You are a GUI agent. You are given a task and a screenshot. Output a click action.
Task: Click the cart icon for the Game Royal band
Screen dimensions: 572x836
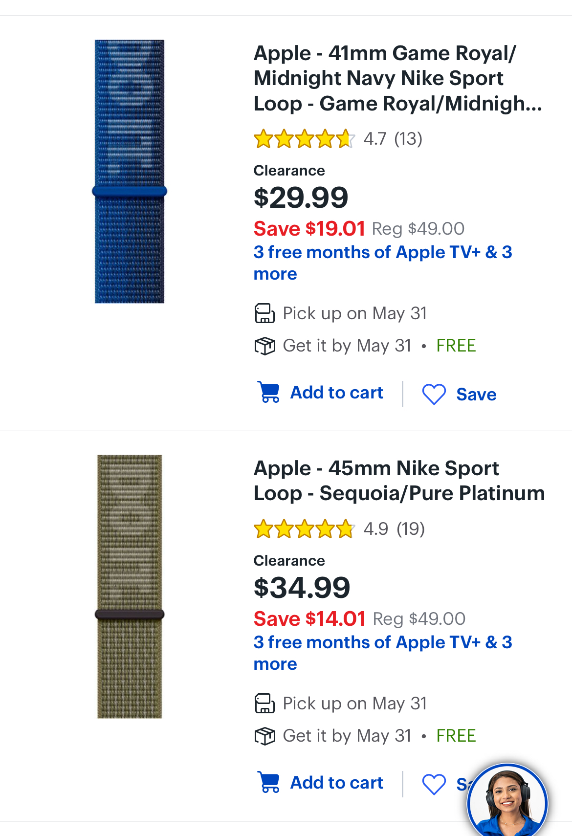[x=268, y=392]
